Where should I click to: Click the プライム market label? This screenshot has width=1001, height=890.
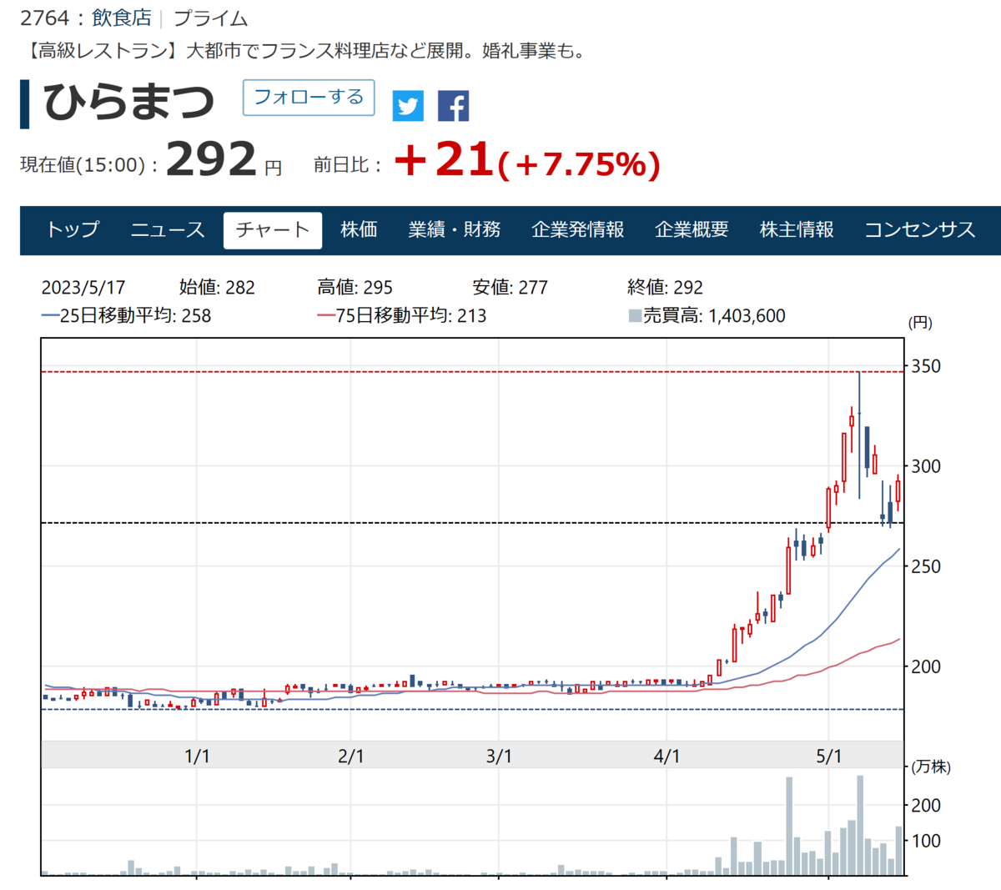click(210, 18)
